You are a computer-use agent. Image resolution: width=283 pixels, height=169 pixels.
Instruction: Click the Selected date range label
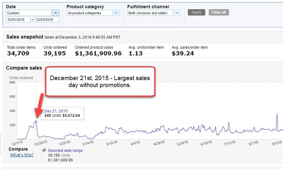(65, 151)
